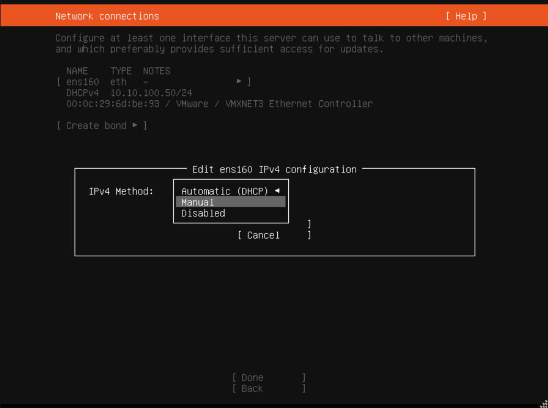Click MAC address 00:0c:29:6d:be:93 line
Image resolution: width=548 pixels, height=408 pixels.
click(220, 104)
